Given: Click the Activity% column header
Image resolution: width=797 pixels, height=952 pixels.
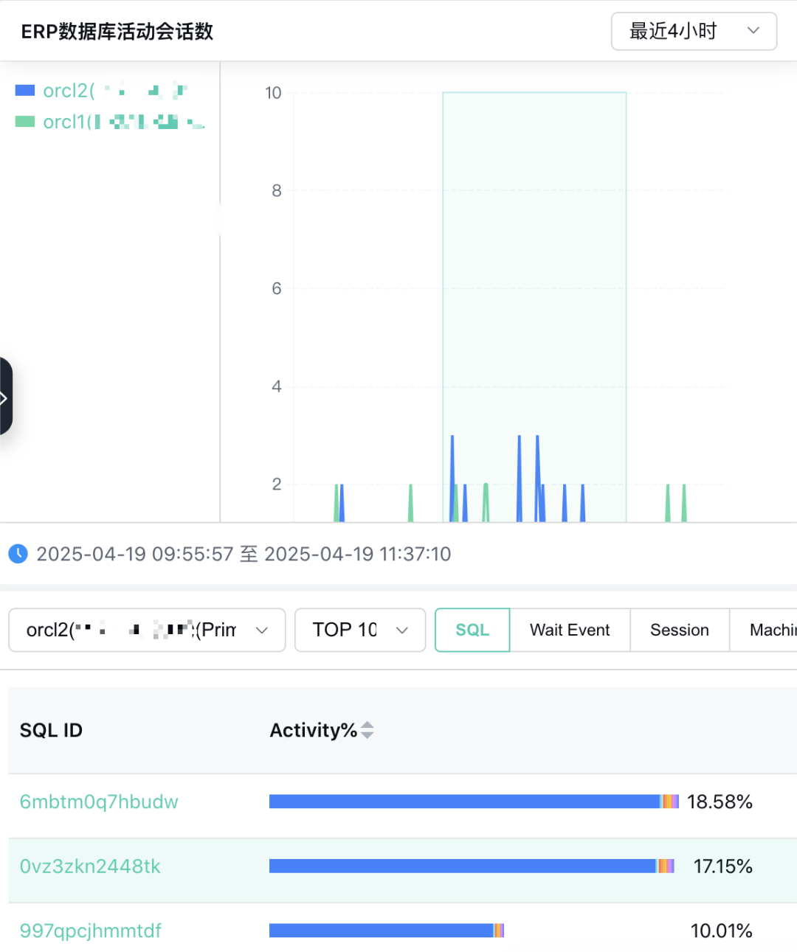Looking at the screenshot, I should 313,730.
